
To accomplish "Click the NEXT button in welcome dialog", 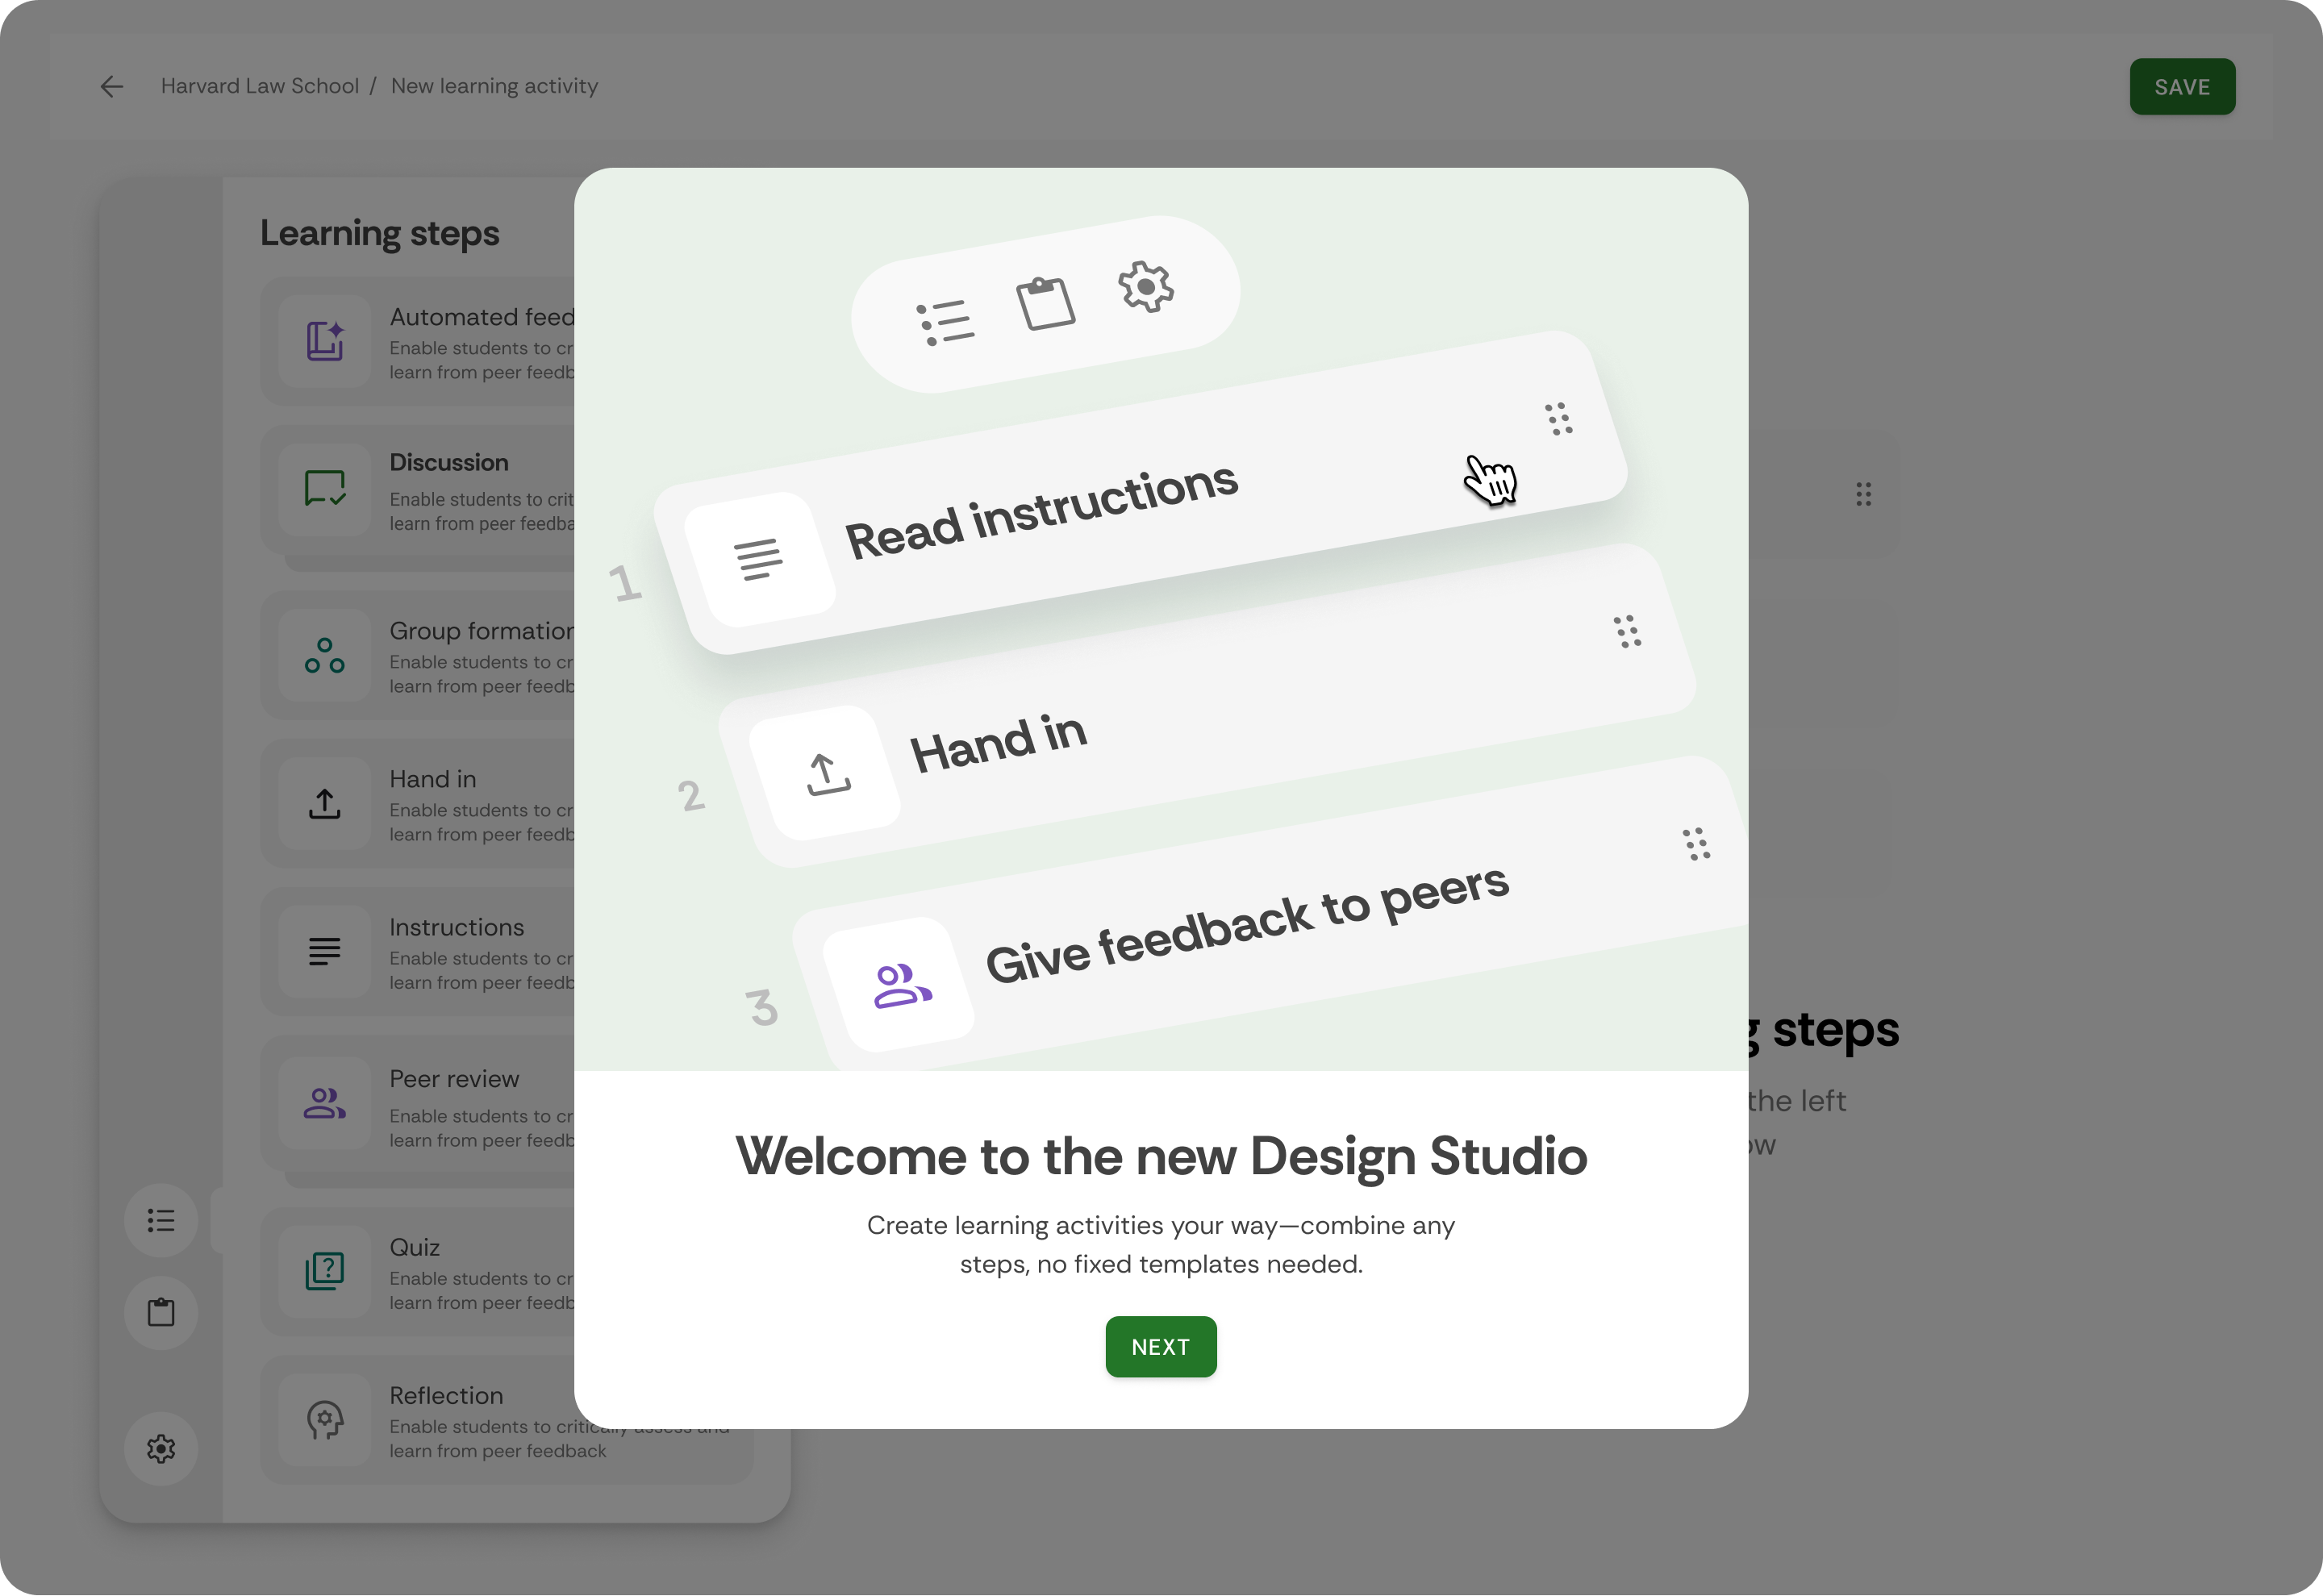I will tap(1160, 1346).
